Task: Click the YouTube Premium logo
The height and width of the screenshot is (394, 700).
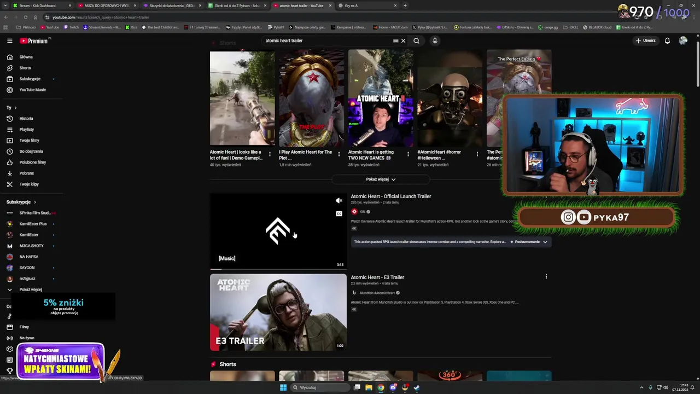Action: pyautogui.click(x=35, y=40)
